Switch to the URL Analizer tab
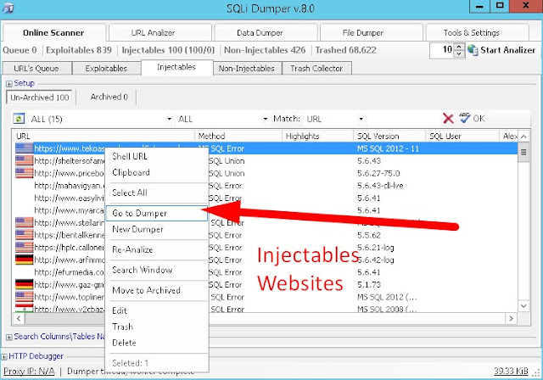Screen dimensions: 543x380 click(160, 32)
